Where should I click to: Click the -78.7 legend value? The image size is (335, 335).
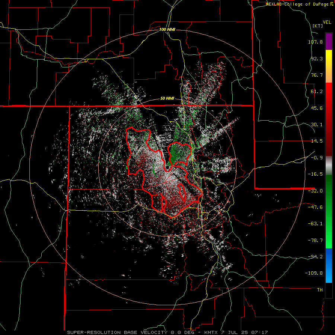click(315, 240)
